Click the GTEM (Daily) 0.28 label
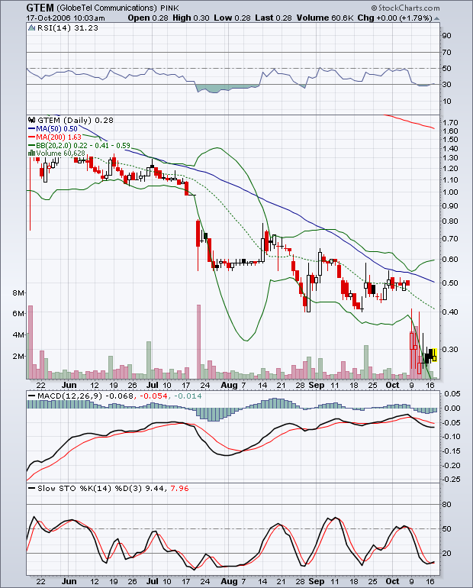Viewport: 473px width, 588px height. click(x=76, y=121)
